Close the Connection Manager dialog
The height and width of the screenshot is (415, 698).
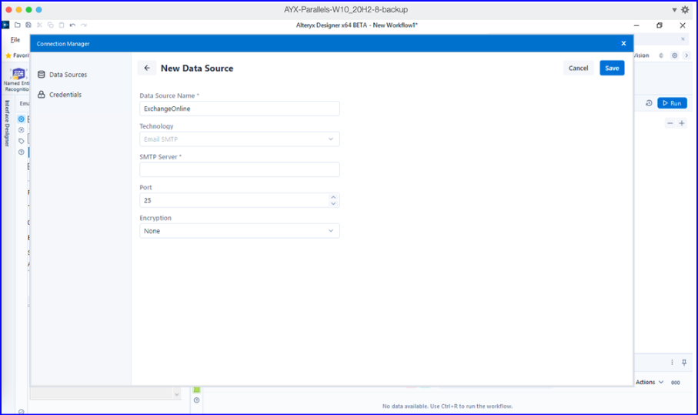(x=623, y=43)
